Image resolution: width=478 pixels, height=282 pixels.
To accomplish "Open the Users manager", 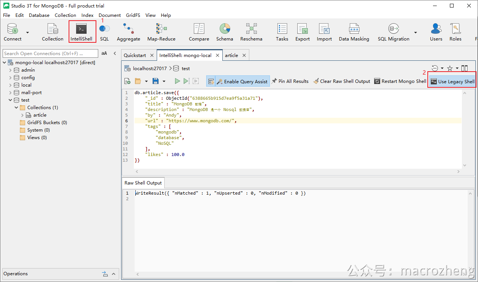I will [436, 32].
